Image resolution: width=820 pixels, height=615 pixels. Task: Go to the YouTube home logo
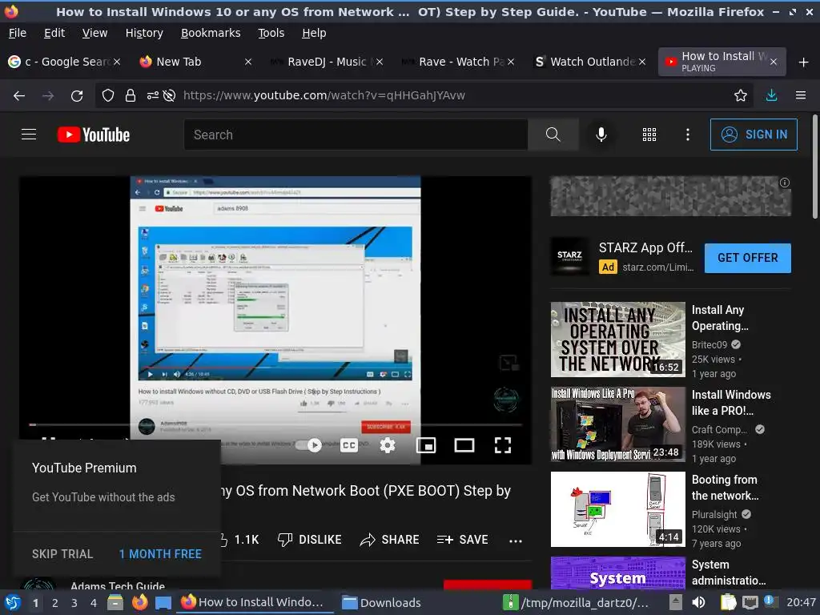94,135
